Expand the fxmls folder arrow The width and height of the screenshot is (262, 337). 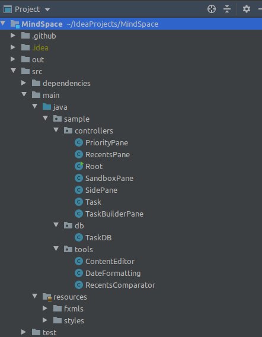[45, 309]
